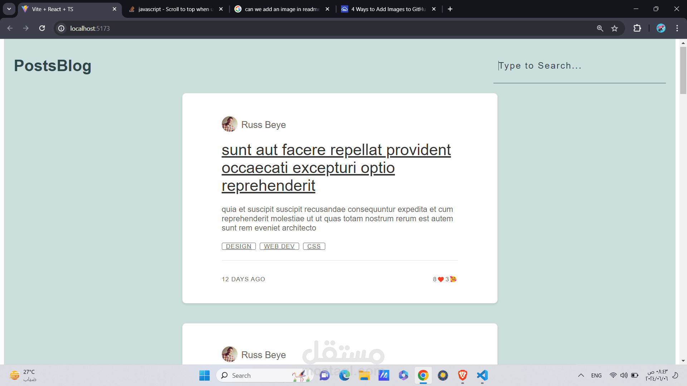
Task: Click the 12 DAYS AGO timestamp
Action: click(243, 279)
